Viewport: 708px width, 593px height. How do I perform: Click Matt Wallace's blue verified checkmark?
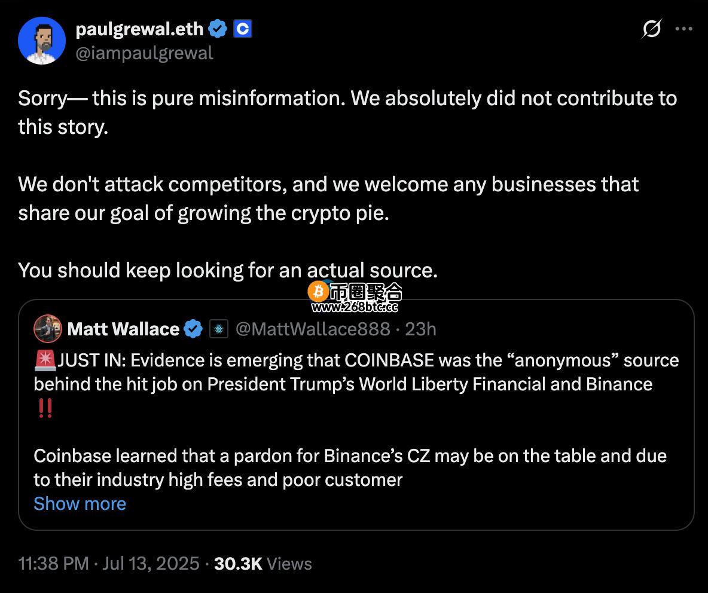[x=193, y=329]
